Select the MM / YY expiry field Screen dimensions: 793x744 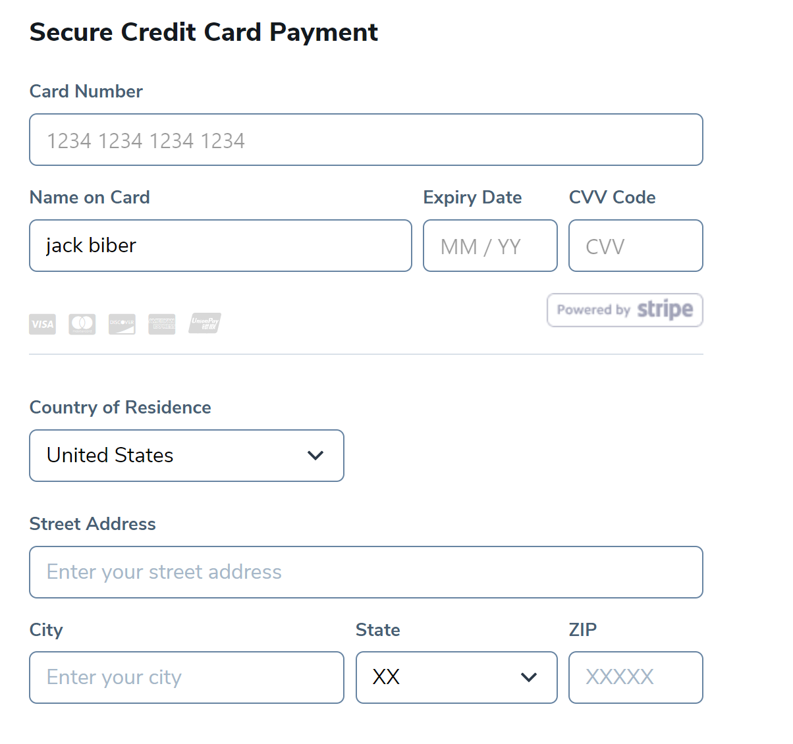point(489,246)
